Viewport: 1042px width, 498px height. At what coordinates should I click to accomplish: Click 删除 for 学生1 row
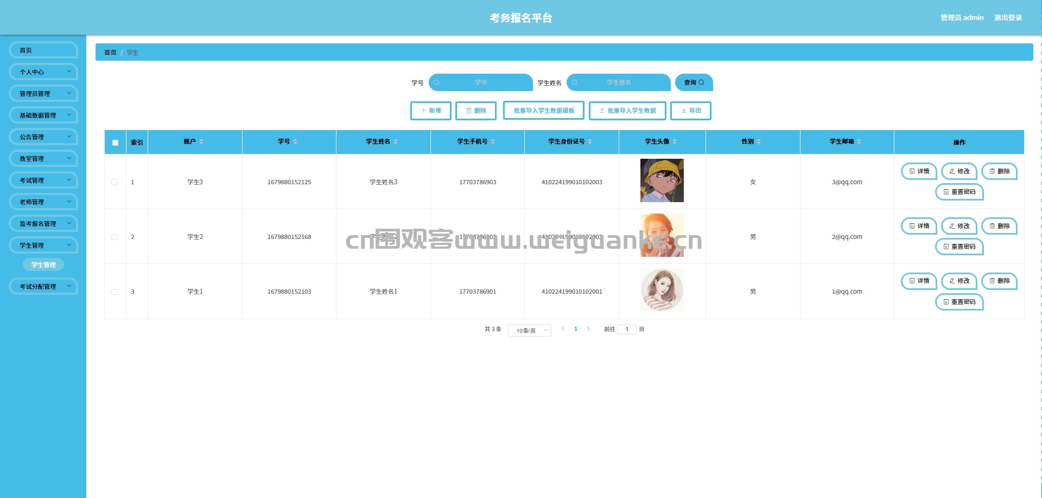1000,281
